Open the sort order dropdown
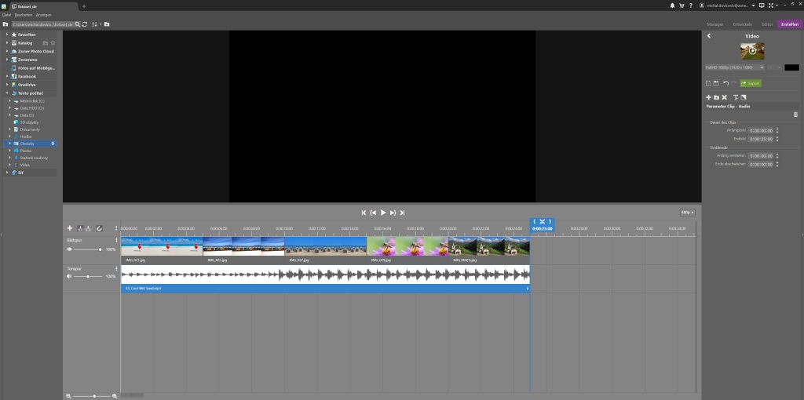The width and height of the screenshot is (804, 400). pyautogui.click(x=95, y=24)
